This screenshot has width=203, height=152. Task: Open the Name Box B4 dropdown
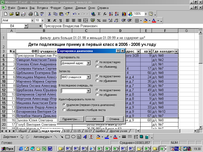[26, 26]
